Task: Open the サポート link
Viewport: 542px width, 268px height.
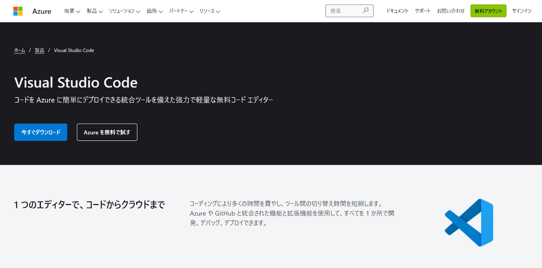Action: (423, 11)
